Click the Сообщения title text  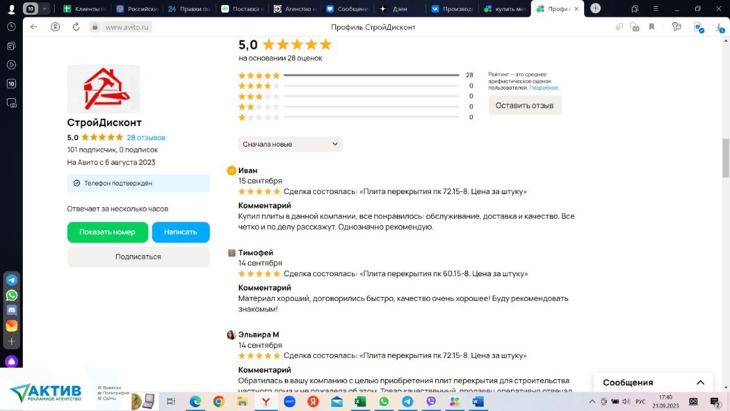pos(628,382)
